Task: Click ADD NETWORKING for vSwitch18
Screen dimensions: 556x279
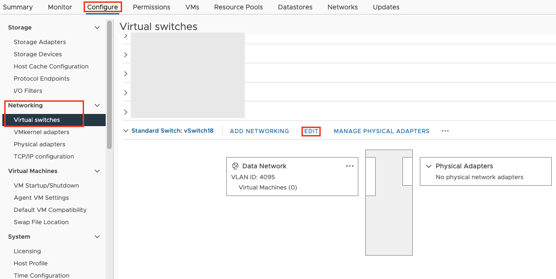Action: click(259, 131)
